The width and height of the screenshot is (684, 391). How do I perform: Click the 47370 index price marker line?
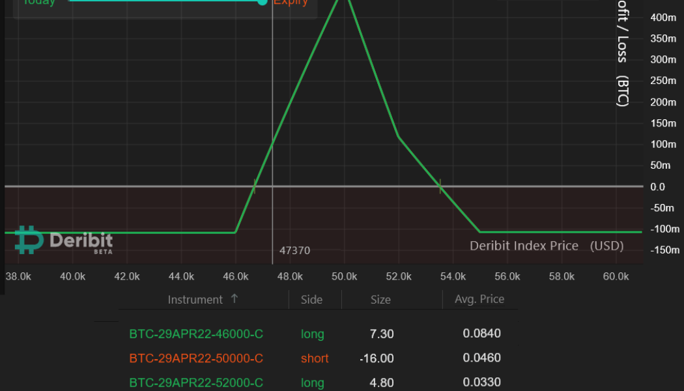[x=272, y=130]
